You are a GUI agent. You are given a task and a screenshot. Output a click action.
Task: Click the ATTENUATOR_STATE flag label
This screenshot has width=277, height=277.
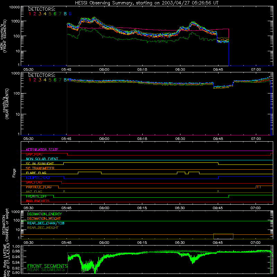point(42,150)
